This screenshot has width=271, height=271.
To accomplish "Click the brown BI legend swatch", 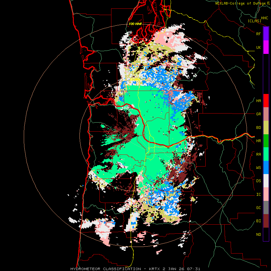I will tap(266, 221).
